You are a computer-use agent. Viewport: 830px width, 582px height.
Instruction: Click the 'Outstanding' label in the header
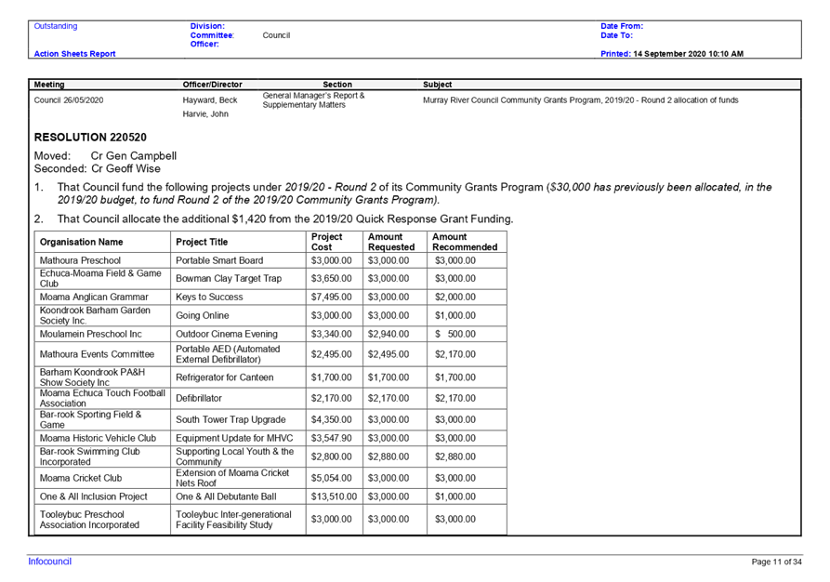click(56, 26)
